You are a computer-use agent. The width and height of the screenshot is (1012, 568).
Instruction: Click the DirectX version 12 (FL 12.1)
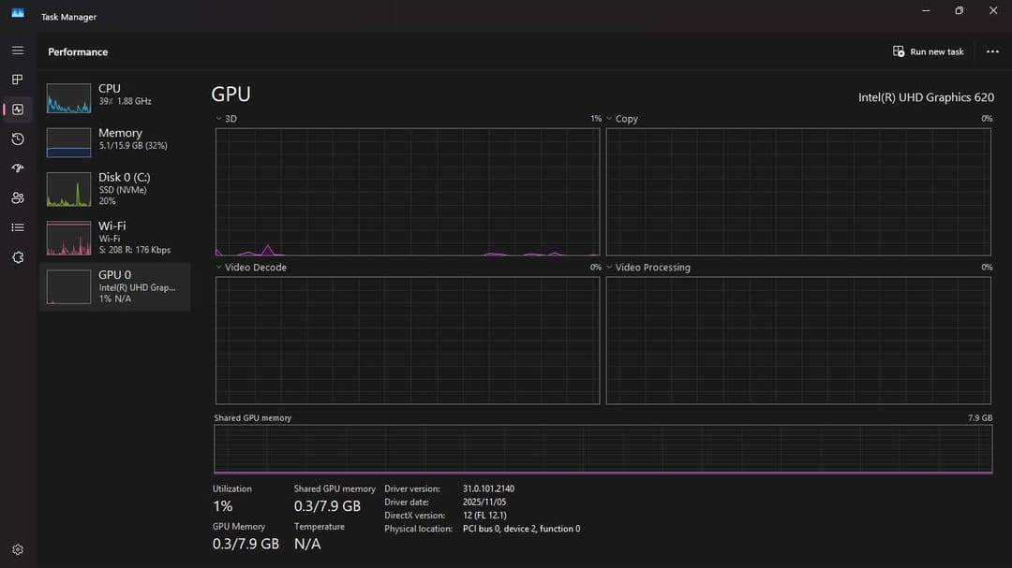click(x=484, y=516)
